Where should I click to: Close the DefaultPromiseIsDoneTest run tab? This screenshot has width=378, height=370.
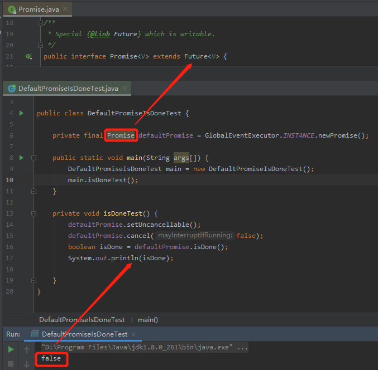tap(133, 334)
